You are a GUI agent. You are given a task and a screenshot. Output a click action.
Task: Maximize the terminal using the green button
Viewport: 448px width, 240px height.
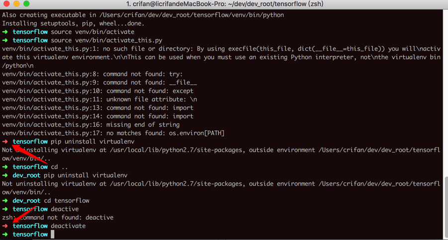(26, 4)
